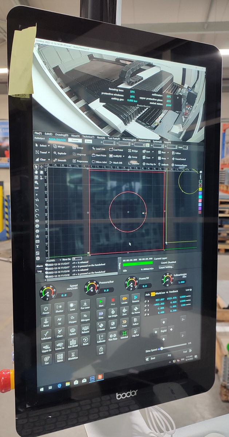Click the Zero button
The height and width of the screenshot is (437, 229).
point(125,312)
